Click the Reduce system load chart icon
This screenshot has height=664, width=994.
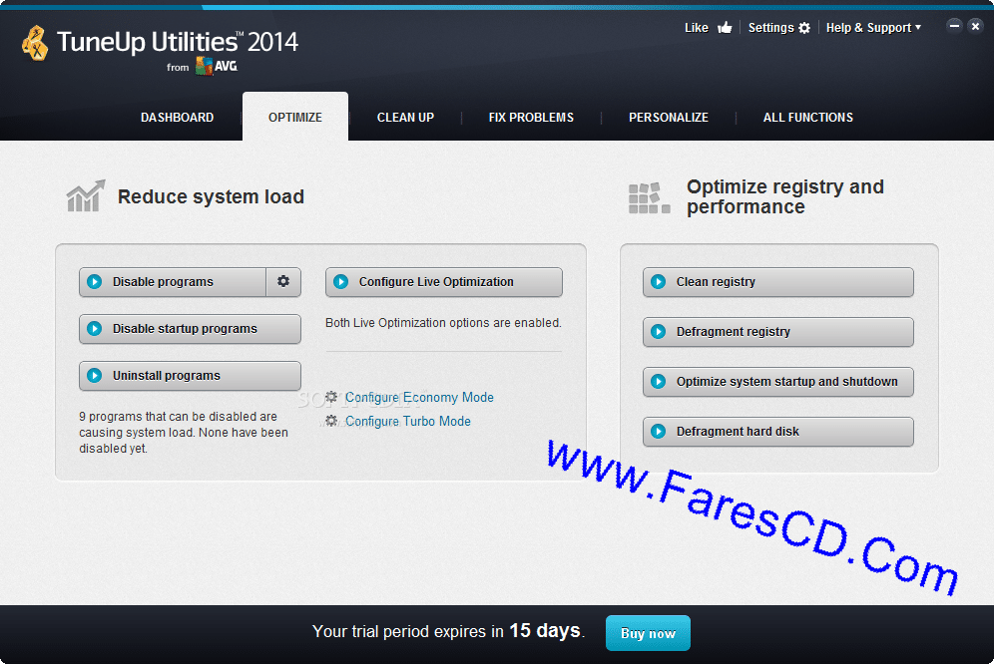86,195
